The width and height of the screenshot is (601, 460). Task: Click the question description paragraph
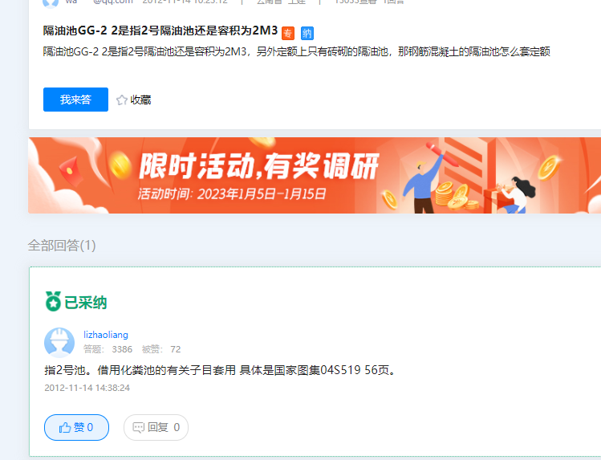tap(297, 51)
